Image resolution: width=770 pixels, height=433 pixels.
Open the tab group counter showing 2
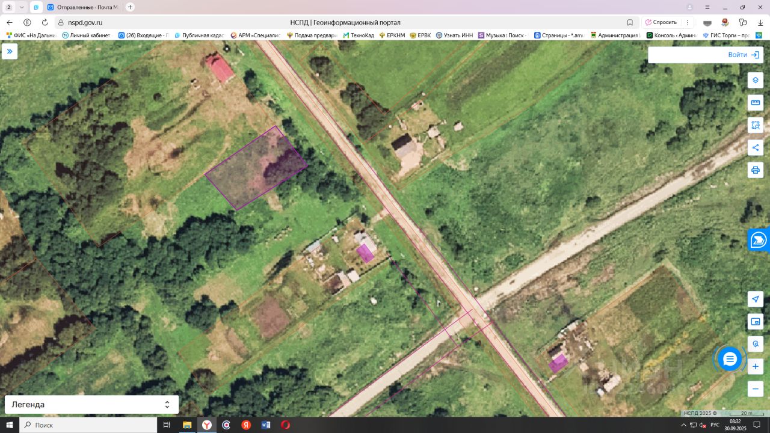coord(9,7)
